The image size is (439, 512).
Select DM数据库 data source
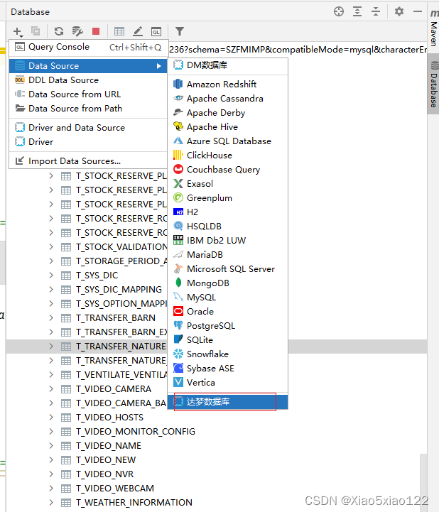(227, 65)
